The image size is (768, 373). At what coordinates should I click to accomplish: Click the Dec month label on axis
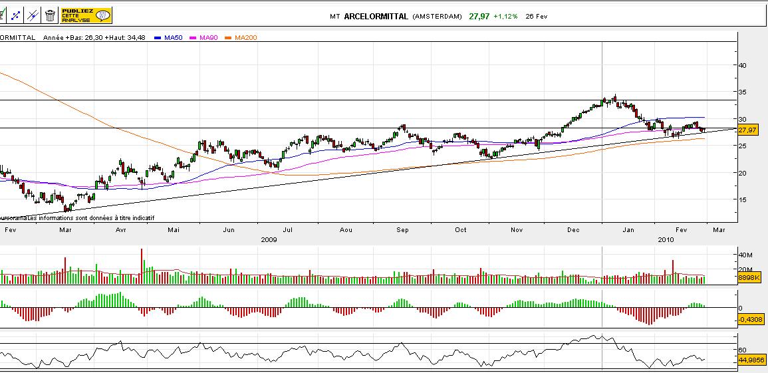pos(573,229)
